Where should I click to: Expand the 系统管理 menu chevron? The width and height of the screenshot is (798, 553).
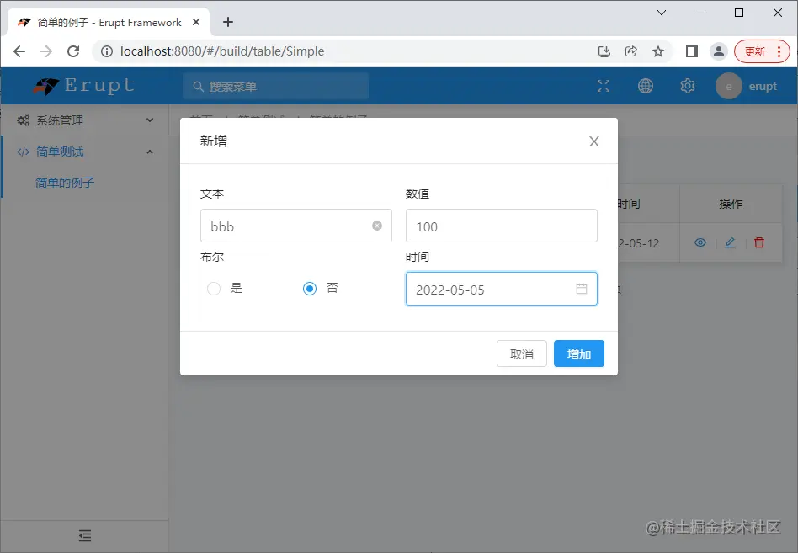click(150, 120)
